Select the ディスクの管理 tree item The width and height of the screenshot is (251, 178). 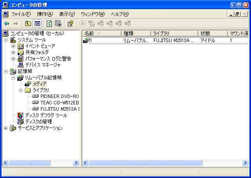(39, 122)
